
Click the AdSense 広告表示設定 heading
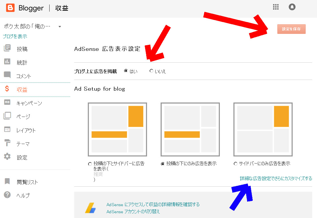(107, 49)
